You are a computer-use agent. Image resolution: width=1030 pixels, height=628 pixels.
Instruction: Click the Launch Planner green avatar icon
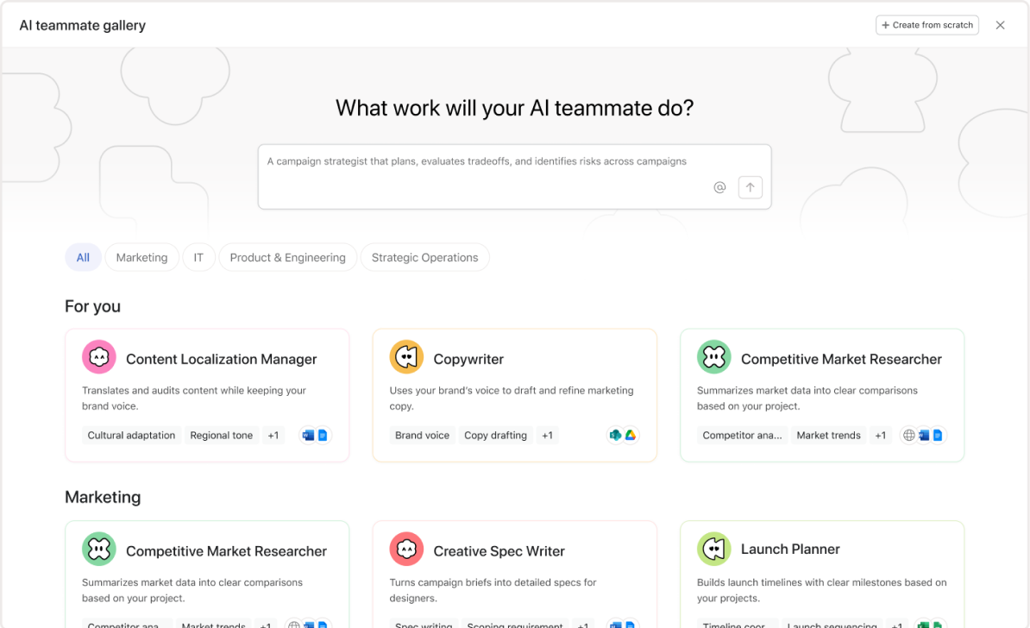click(714, 549)
